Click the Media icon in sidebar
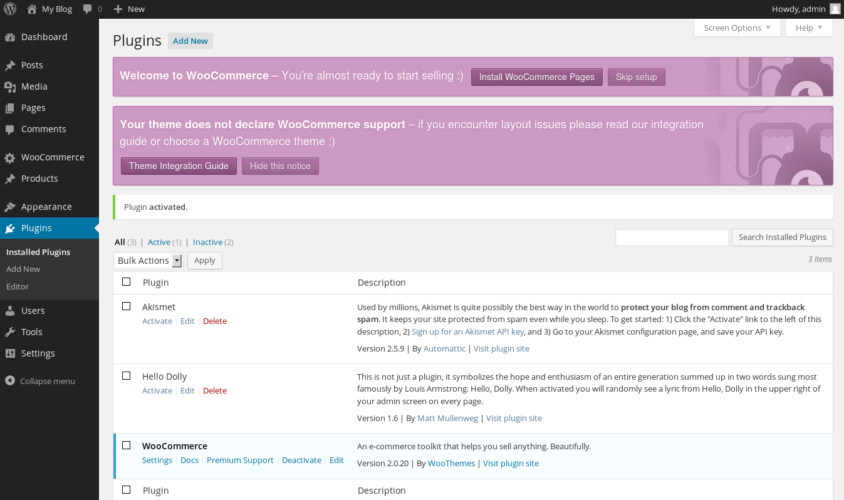 coord(10,86)
